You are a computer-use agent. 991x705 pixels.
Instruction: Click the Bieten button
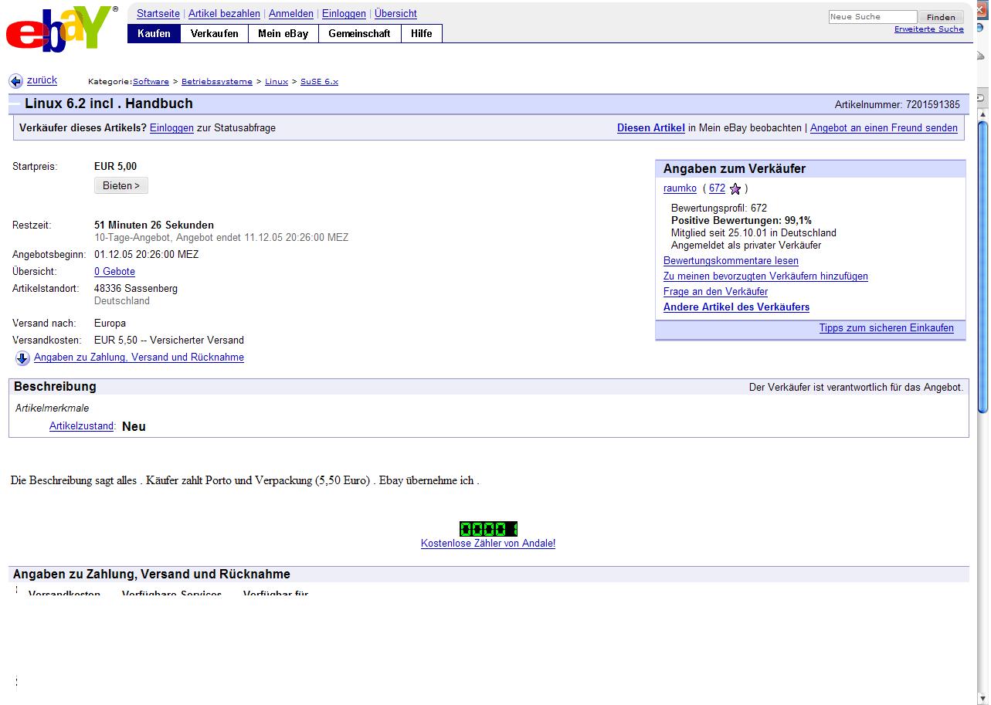[121, 185]
